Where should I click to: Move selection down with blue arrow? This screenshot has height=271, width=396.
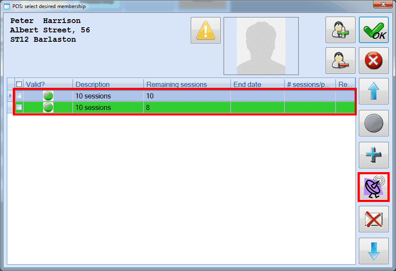[x=373, y=251]
